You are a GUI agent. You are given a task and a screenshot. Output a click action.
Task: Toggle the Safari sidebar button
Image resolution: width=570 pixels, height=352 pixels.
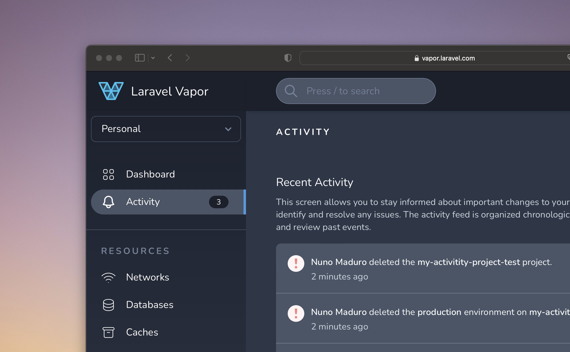click(x=140, y=58)
